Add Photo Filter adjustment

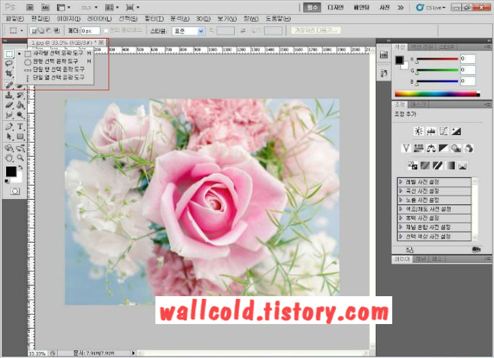pyautogui.click(x=456, y=148)
